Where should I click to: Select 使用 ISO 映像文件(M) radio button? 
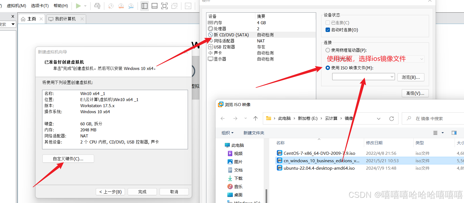[x=328, y=68]
